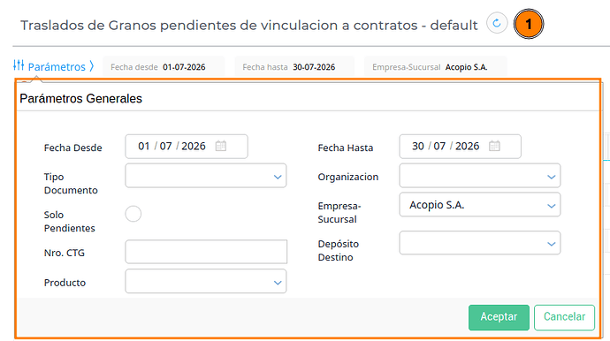Open the Producto dropdown

206,281
